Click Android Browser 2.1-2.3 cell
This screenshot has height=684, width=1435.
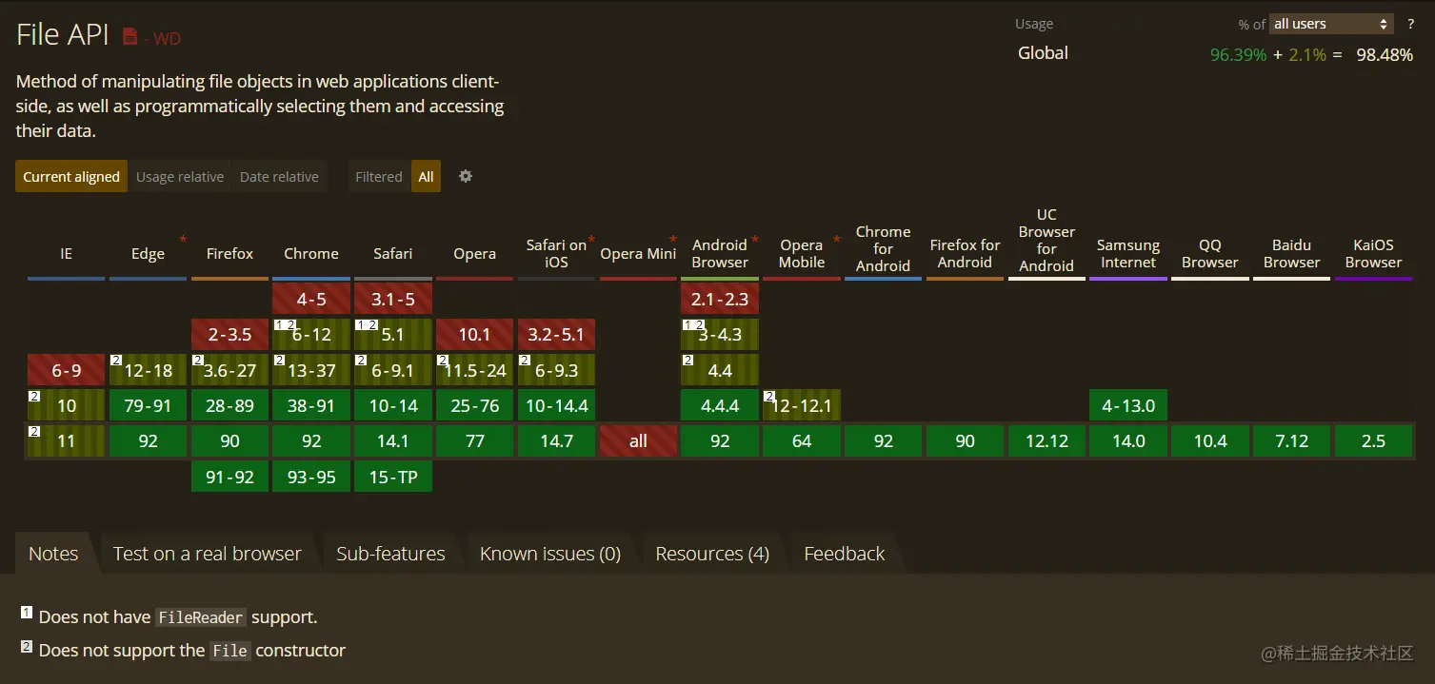pyautogui.click(x=720, y=299)
